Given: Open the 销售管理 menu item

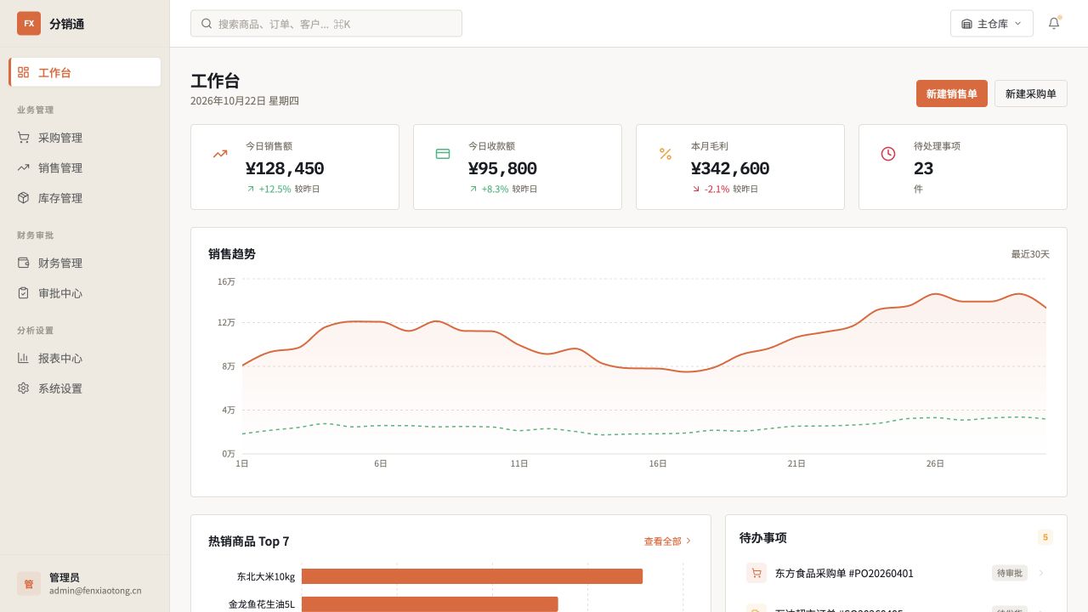Looking at the screenshot, I should tap(85, 167).
